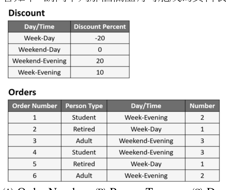Click the Weekend-Evening cell in Discount table
The image size is (226, 190).
pyautogui.click(x=39, y=61)
